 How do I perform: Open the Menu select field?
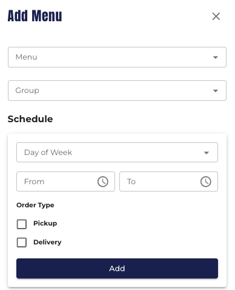tap(117, 57)
